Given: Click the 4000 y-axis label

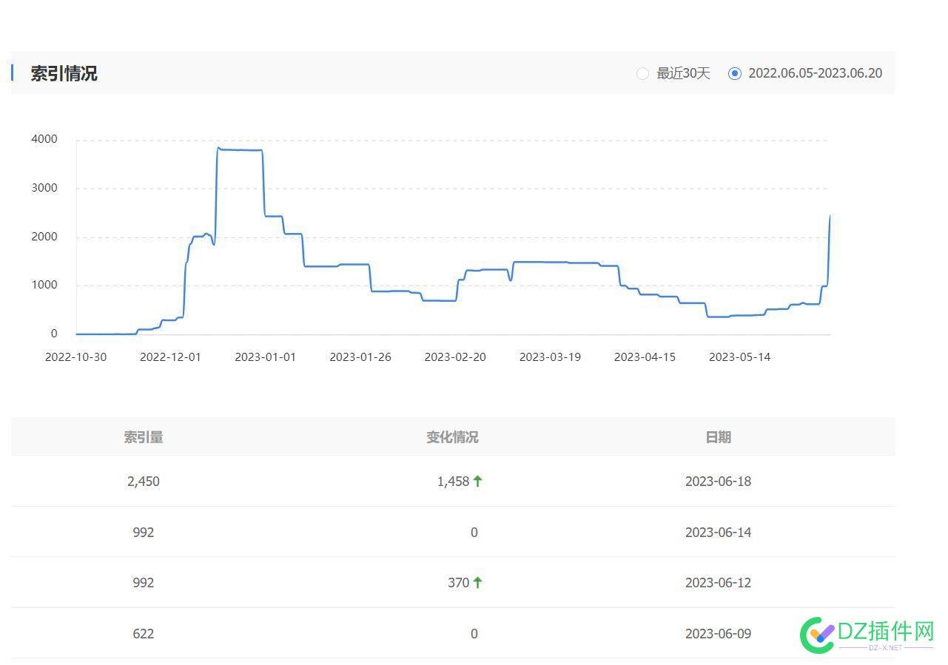Looking at the screenshot, I should tap(44, 140).
